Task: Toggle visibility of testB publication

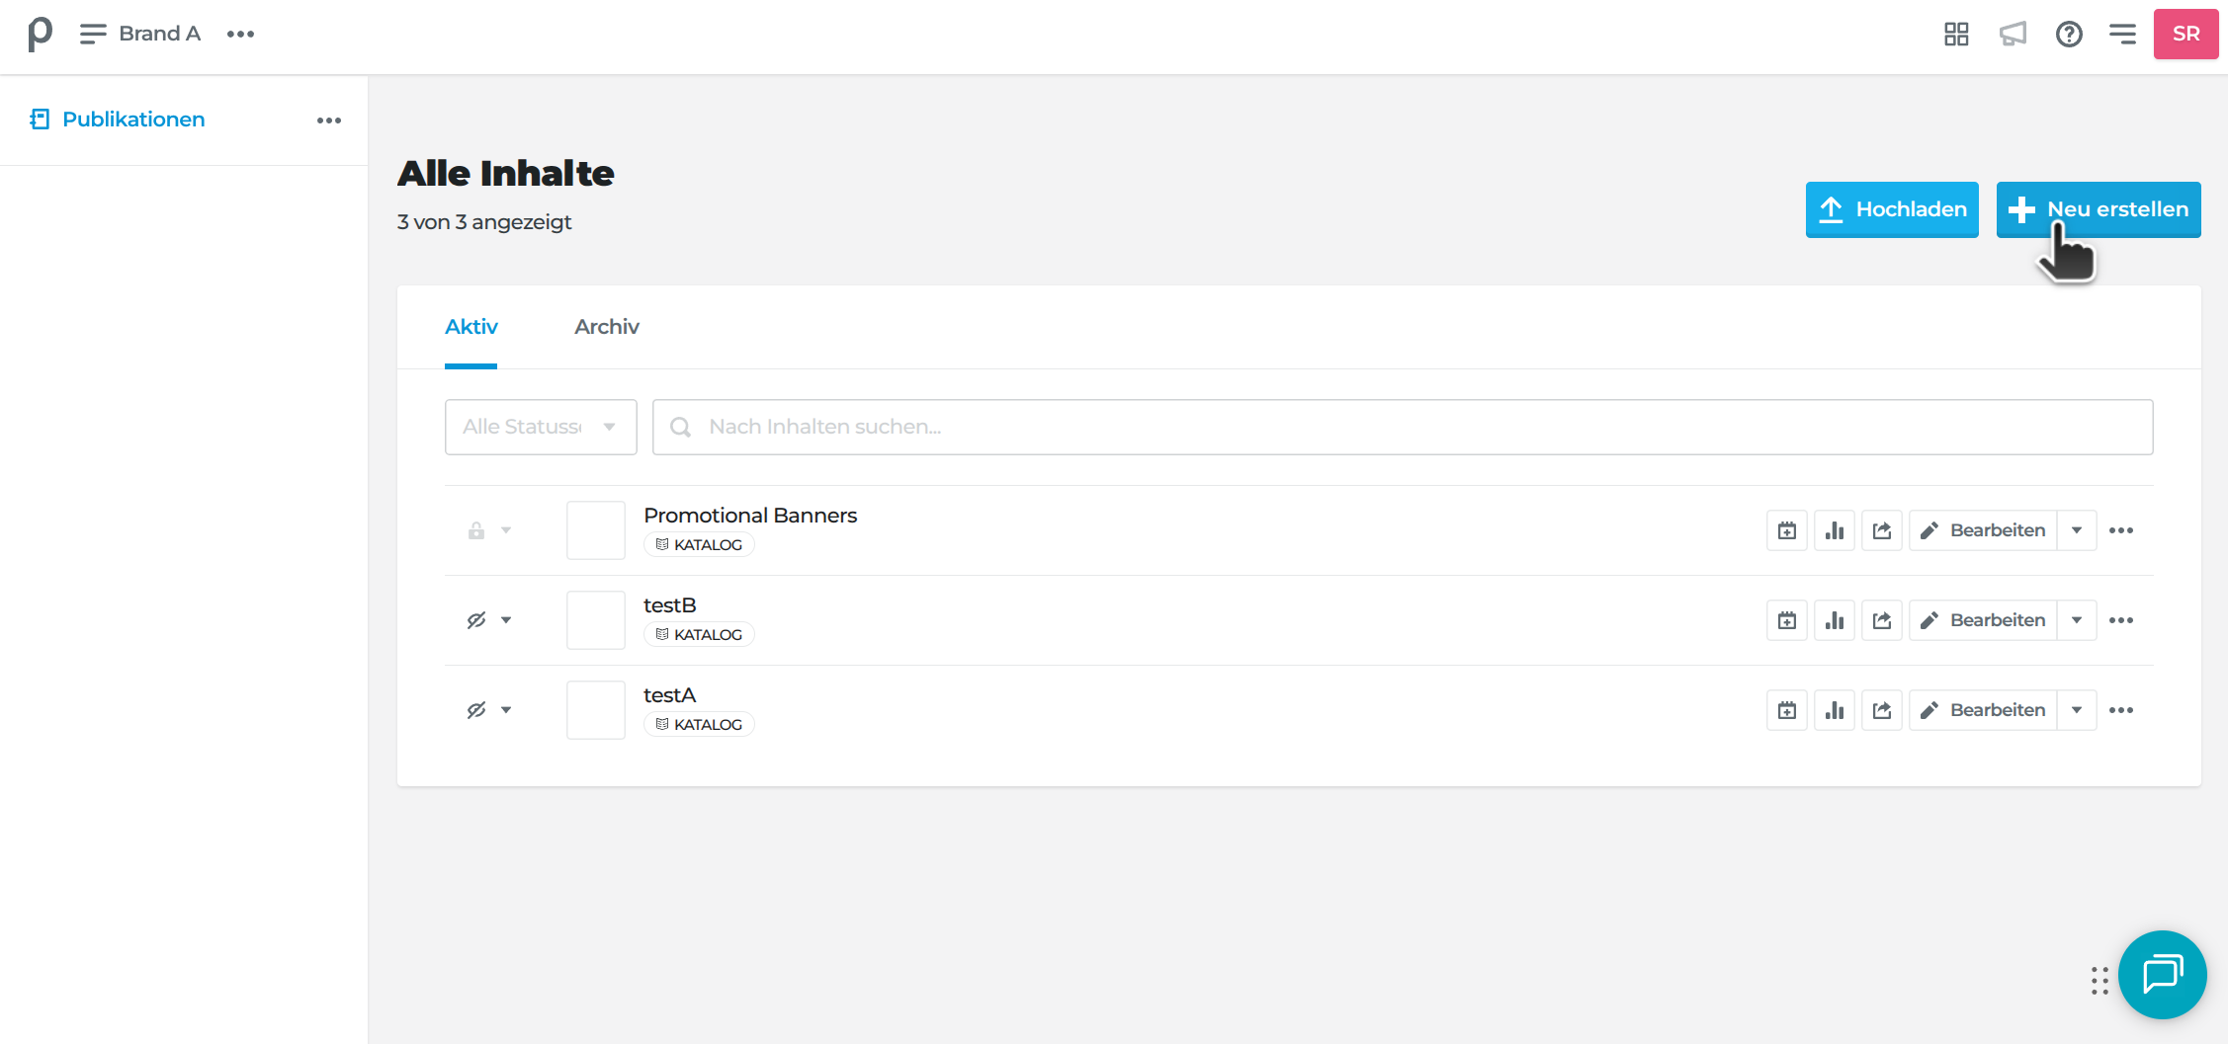Action: pos(476,620)
